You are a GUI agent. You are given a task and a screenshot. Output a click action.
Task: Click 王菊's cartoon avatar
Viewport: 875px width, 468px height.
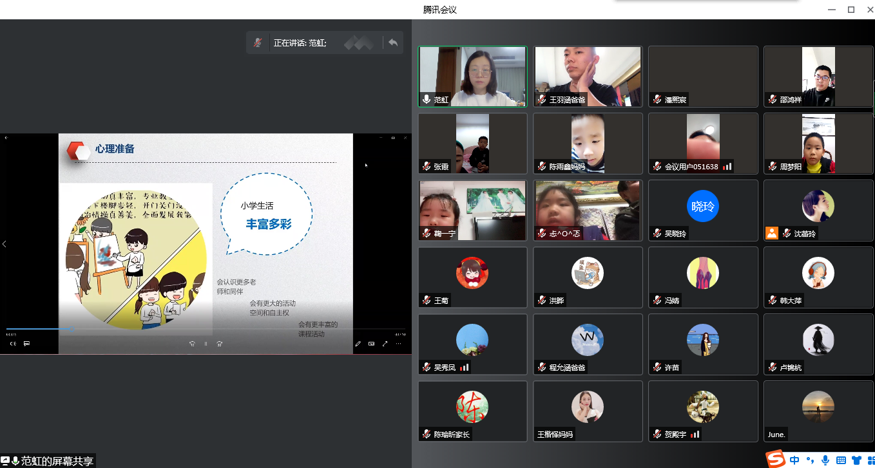(472, 273)
